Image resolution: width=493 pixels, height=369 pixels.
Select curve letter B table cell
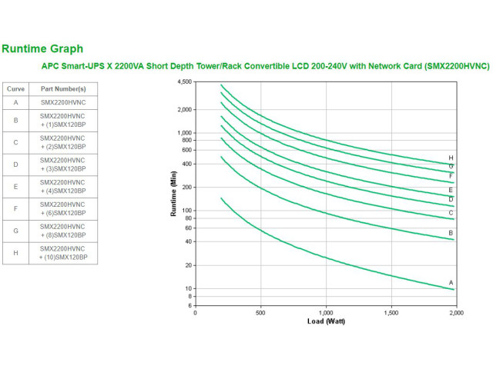(x=15, y=121)
